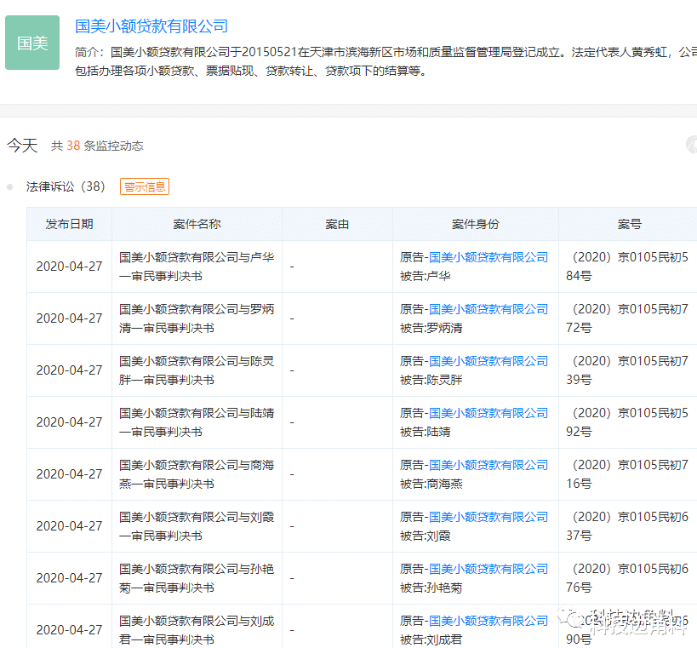
Task: Click the 案件名称 column header
Action: [197, 224]
